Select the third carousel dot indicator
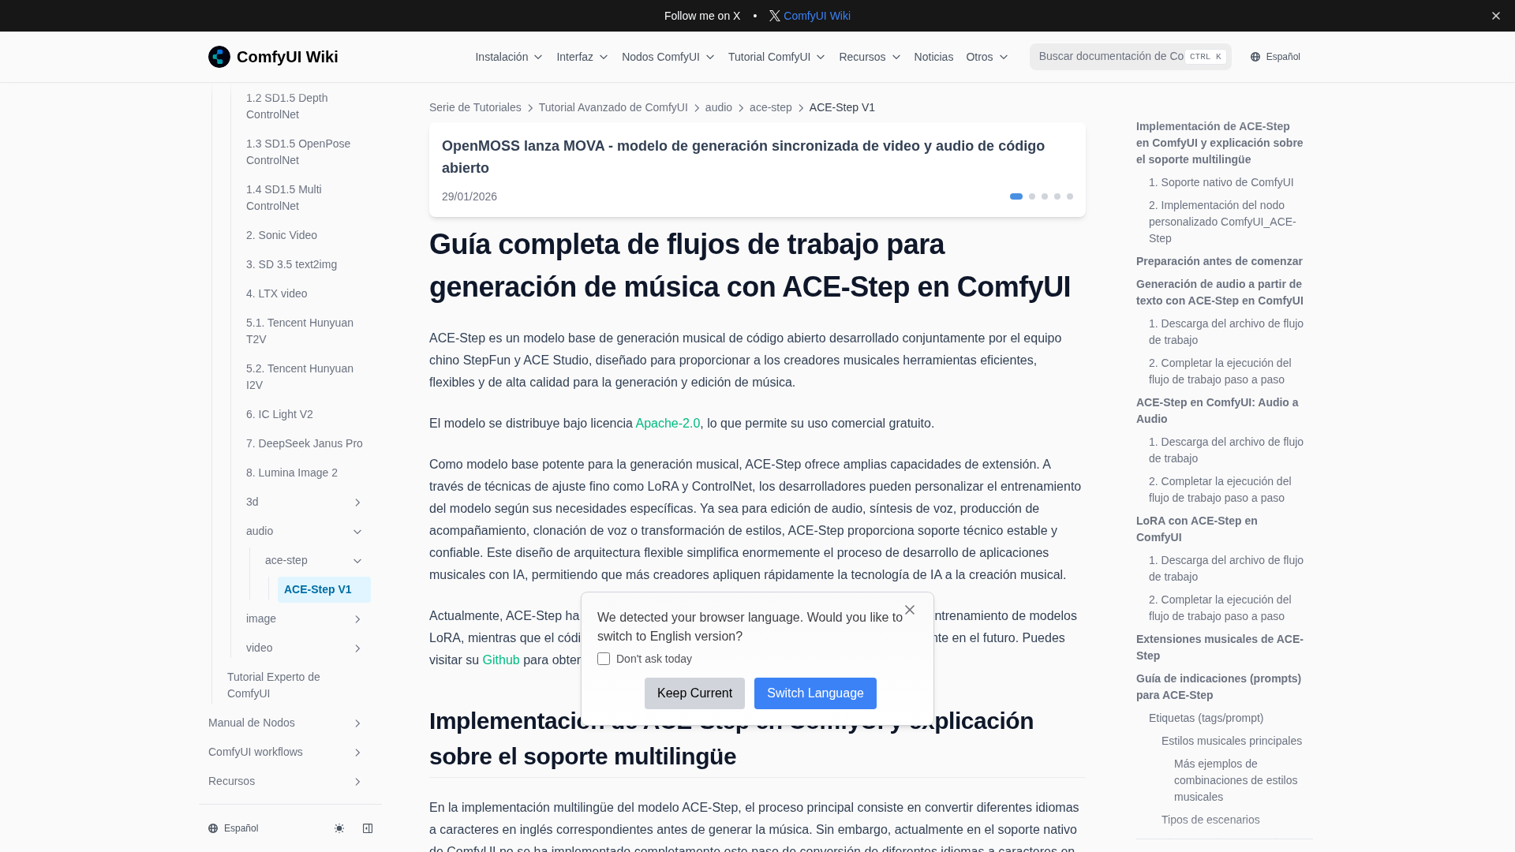Image resolution: width=1515 pixels, height=852 pixels. (1045, 196)
